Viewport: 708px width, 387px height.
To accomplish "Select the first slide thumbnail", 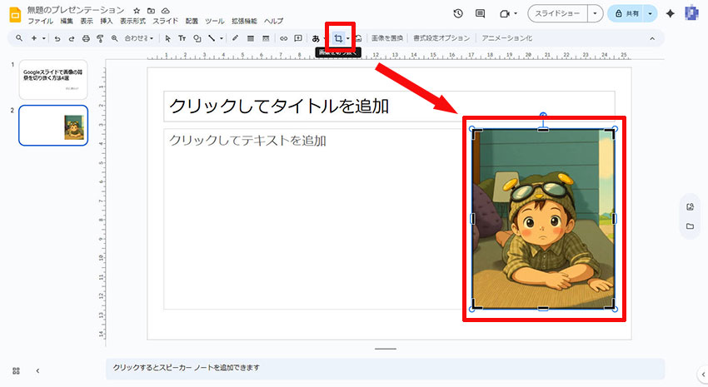I will pos(53,80).
